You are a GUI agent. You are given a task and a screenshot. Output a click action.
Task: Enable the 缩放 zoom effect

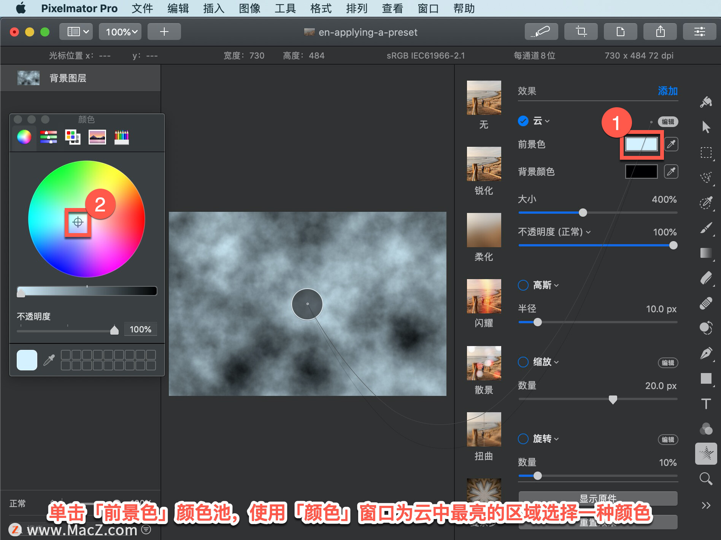tap(523, 362)
